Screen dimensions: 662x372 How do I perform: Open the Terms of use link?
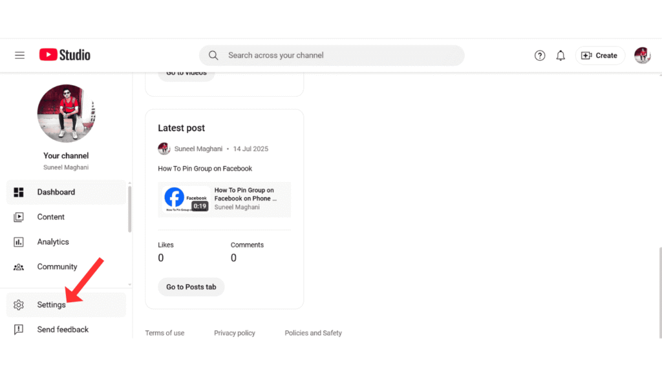164,333
